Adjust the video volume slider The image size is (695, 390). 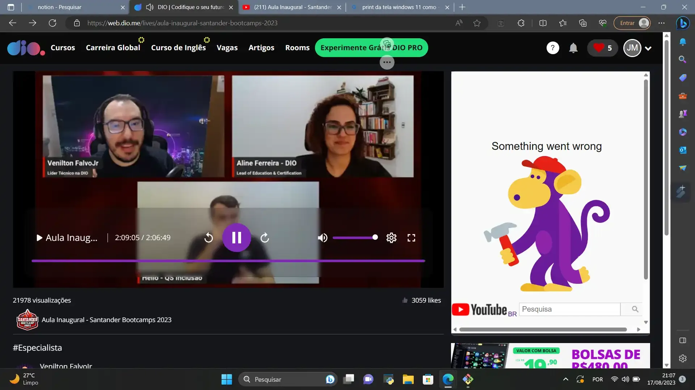(355, 238)
